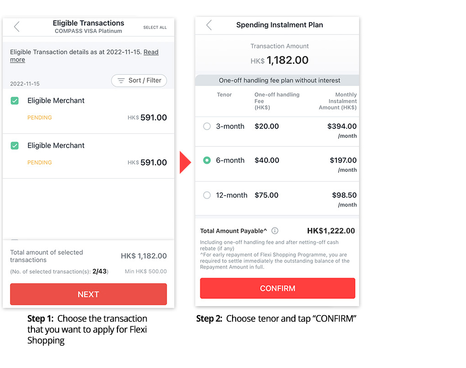466x368 pixels.
Task: Select the 3-month tenor option
Action: 207,126
